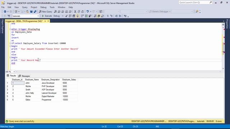
Task: Open the Undo history dropdown arrow
Action: pyautogui.click(x=91, y=11)
